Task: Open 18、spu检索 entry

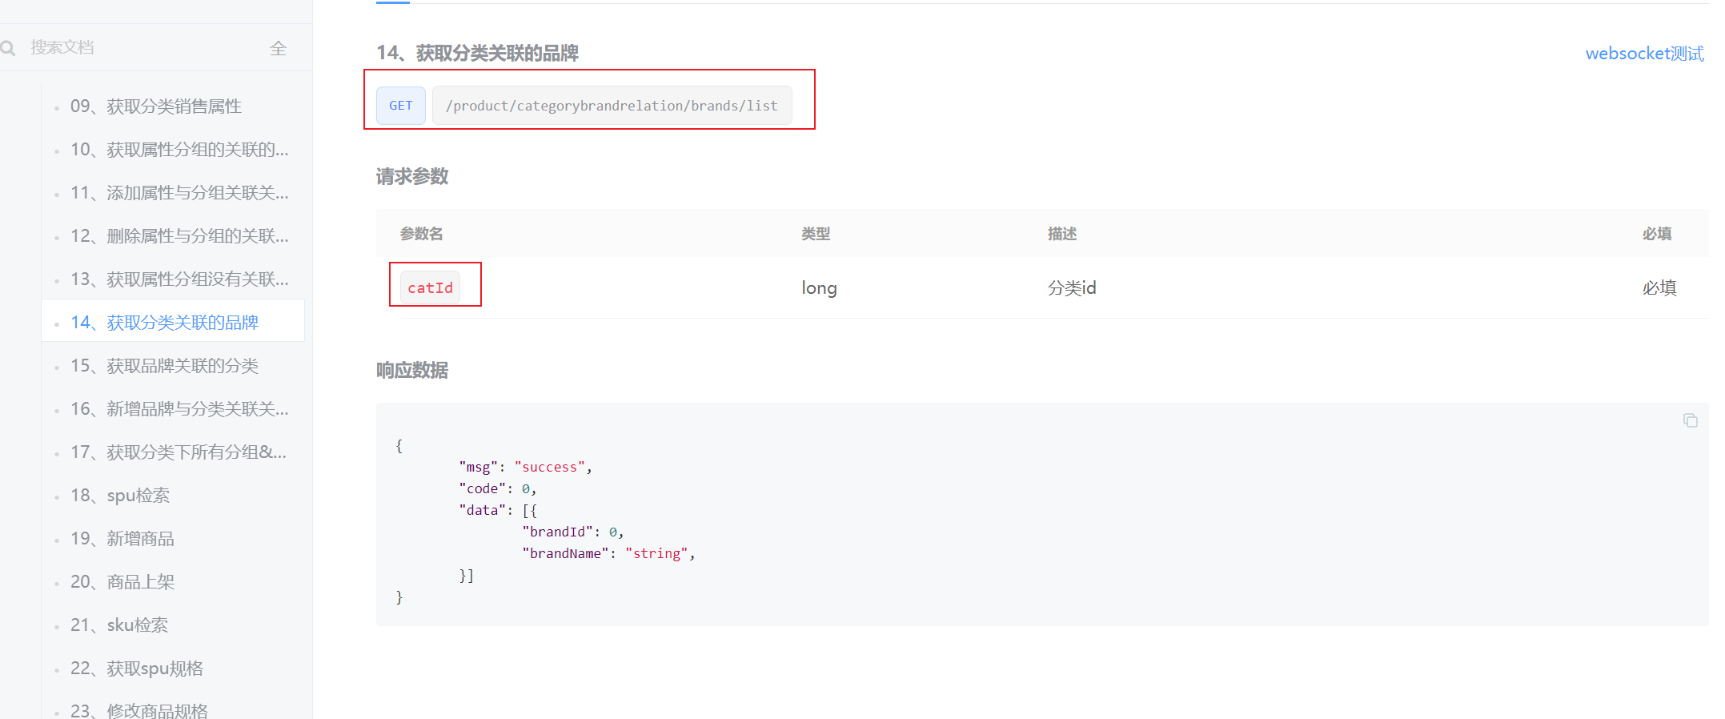Action: pyautogui.click(x=120, y=496)
